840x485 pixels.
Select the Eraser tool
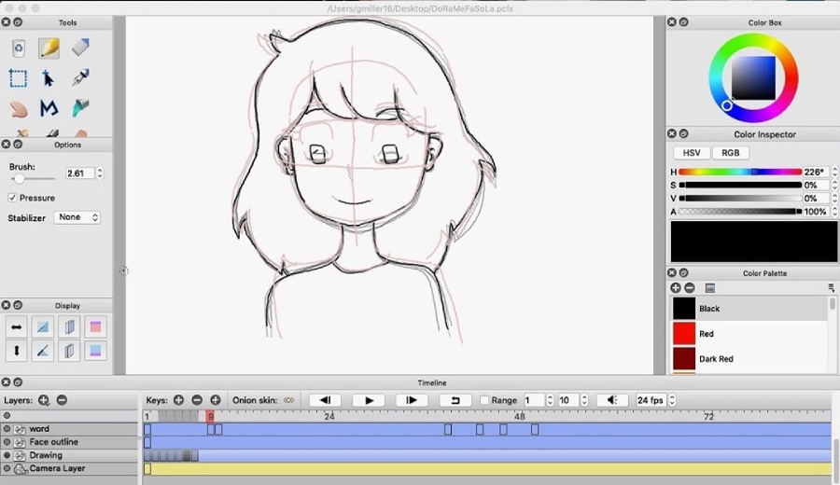[80, 48]
